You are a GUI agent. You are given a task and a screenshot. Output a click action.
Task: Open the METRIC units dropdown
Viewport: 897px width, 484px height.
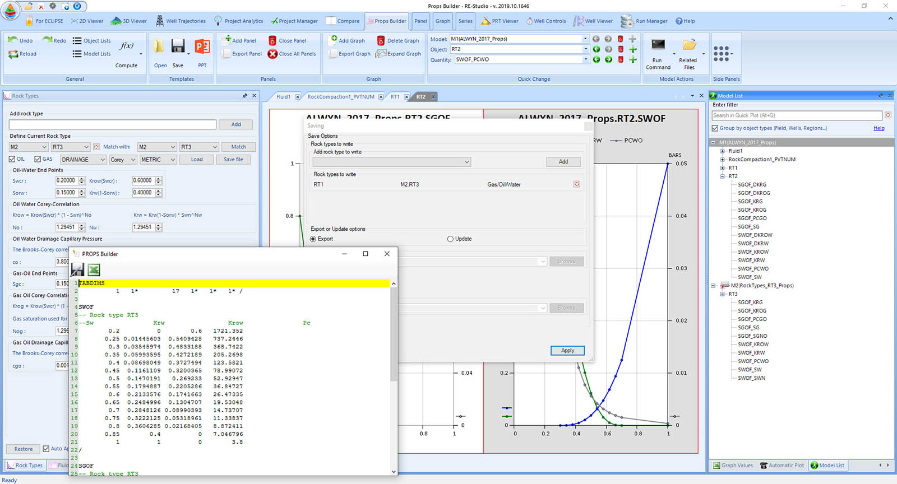(158, 160)
